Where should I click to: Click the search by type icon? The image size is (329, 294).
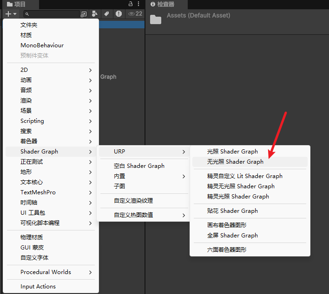tap(95, 14)
